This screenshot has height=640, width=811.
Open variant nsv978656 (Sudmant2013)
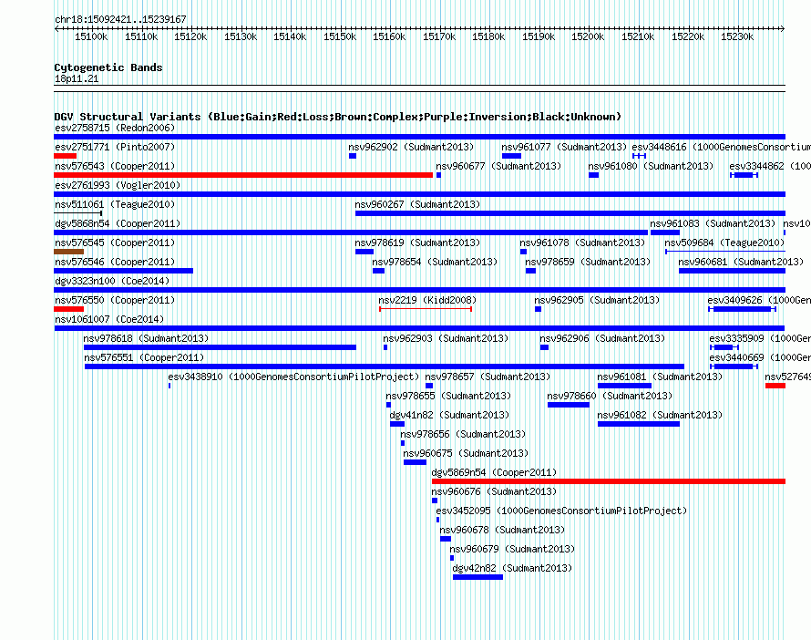463,434
